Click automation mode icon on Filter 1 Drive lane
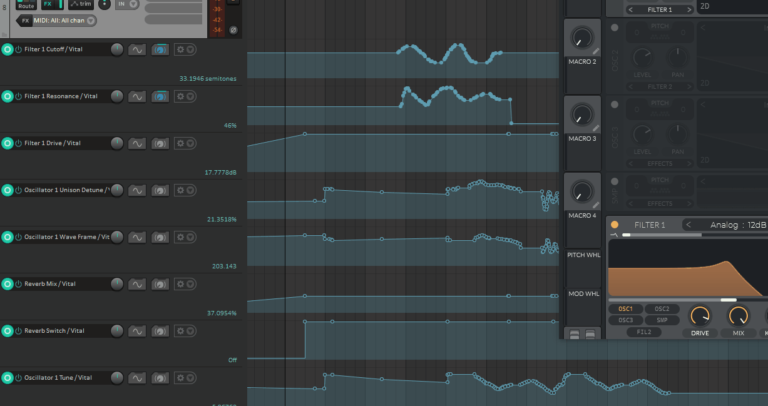The height and width of the screenshot is (406, 768). [160, 143]
